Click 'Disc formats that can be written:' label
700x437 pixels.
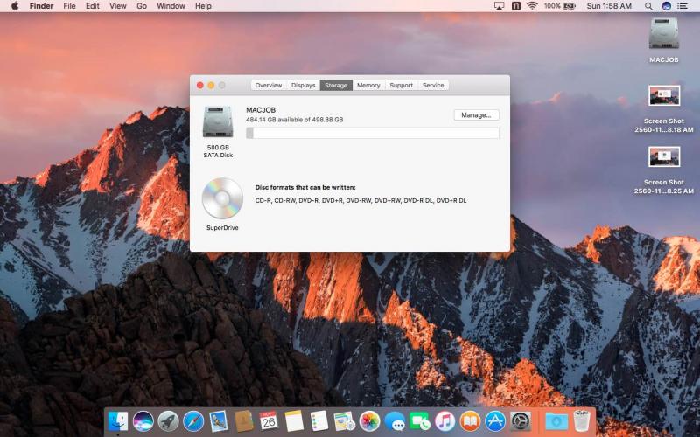[x=305, y=187]
